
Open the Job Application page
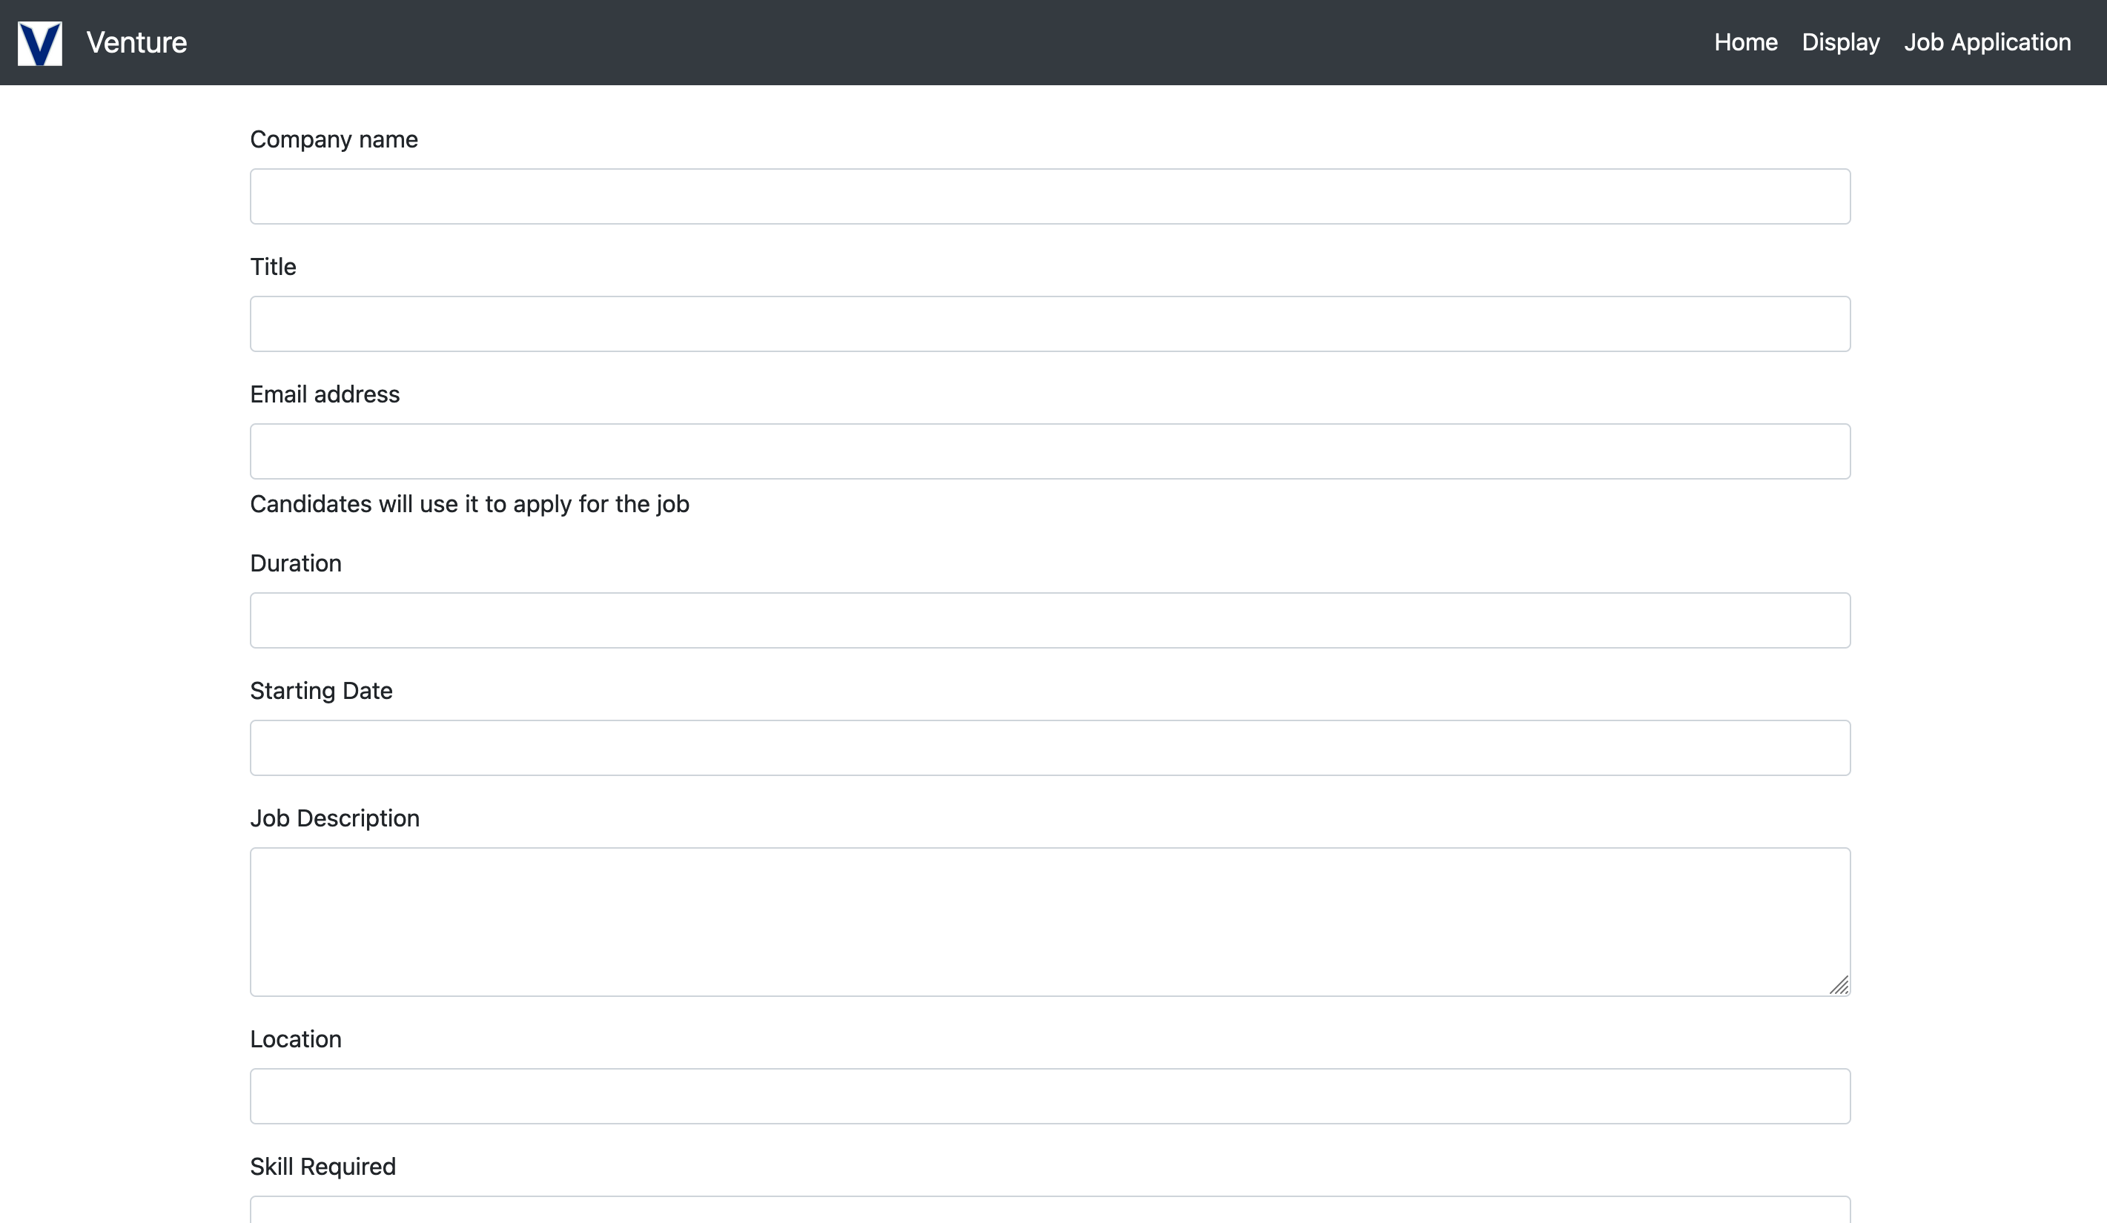click(1987, 43)
